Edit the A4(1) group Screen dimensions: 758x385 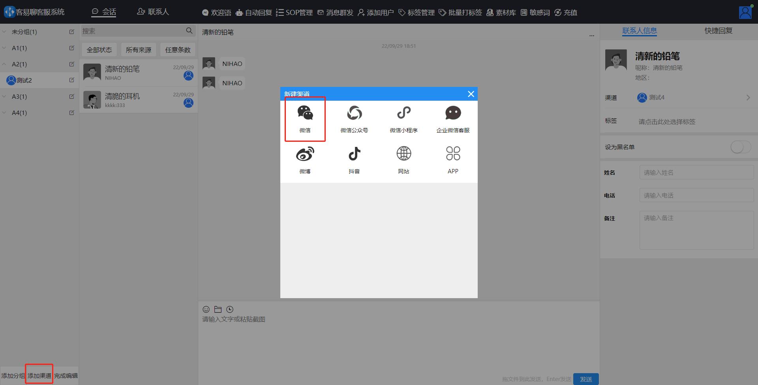[71, 113]
